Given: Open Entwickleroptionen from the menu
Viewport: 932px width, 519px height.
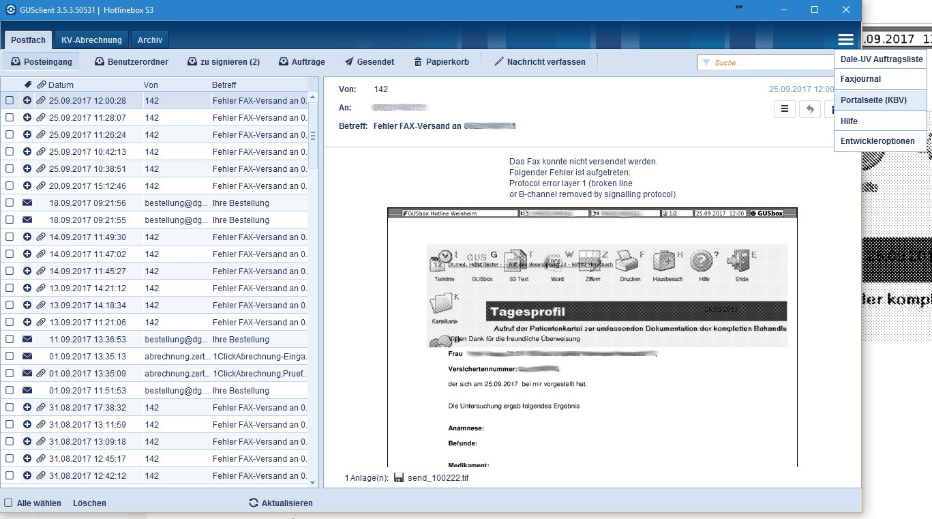Looking at the screenshot, I should click(881, 141).
